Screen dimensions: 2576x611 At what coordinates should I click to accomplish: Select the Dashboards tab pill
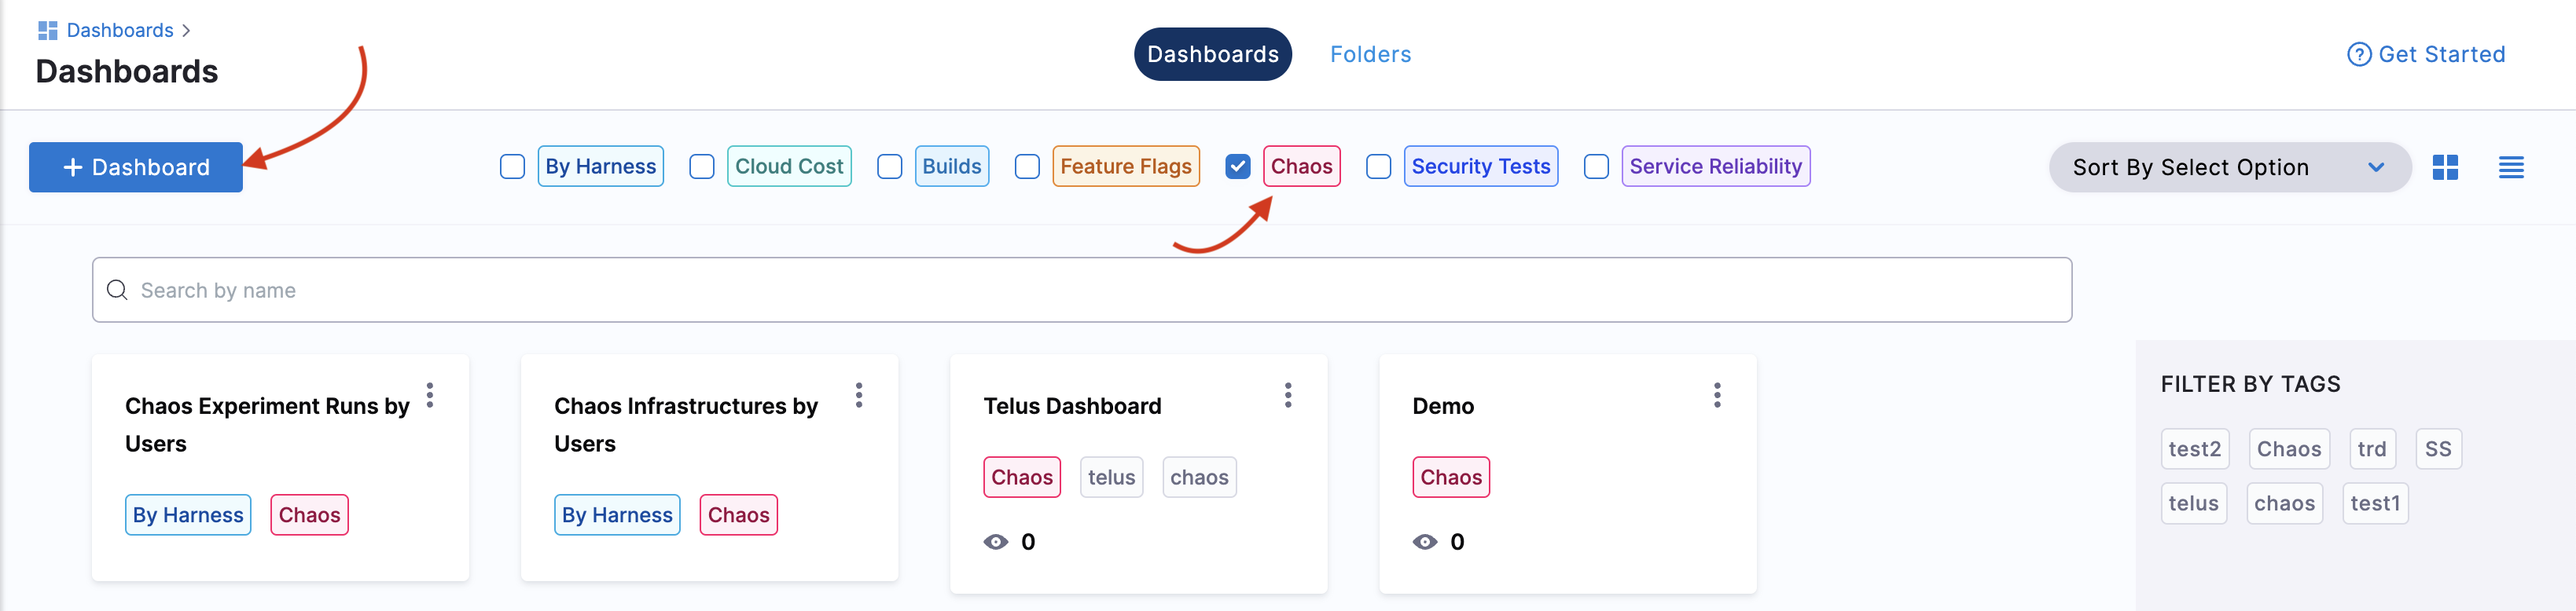tap(1212, 55)
